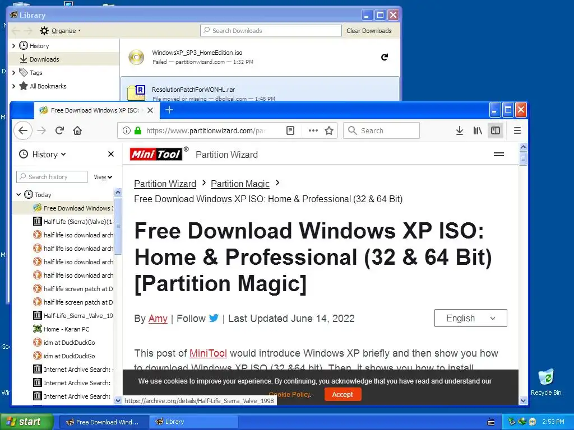The height and width of the screenshot is (430, 574).
Task: Click WindowsXP_SP3_HomeEdition.iso disc icon
Action: [136, 57]
